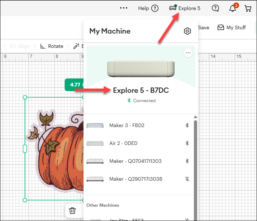Click the Save button
Image resolution: width=257 pixels, height=221 pixels.
click(204, 27)
